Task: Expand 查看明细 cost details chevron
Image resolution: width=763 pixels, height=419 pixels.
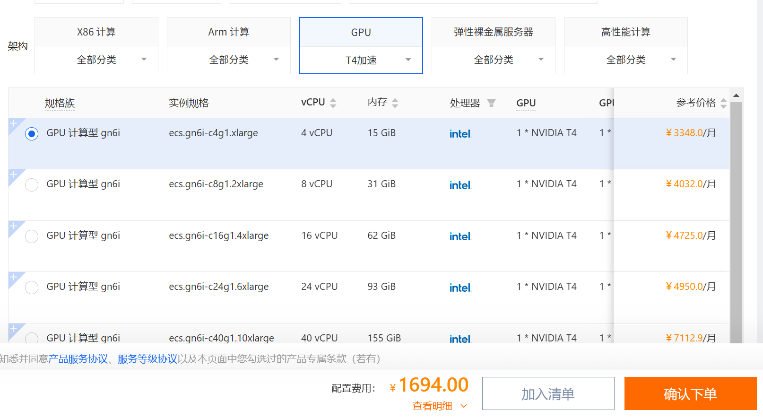Action: click(463, 406)
